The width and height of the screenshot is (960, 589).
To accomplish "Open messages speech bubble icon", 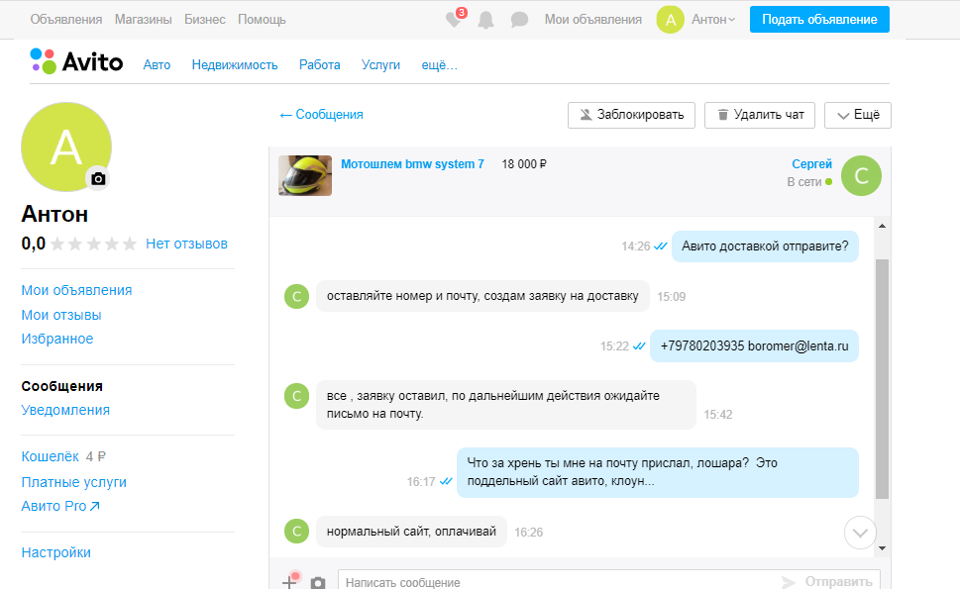I will pyautogui.click(x=519, y=20).
